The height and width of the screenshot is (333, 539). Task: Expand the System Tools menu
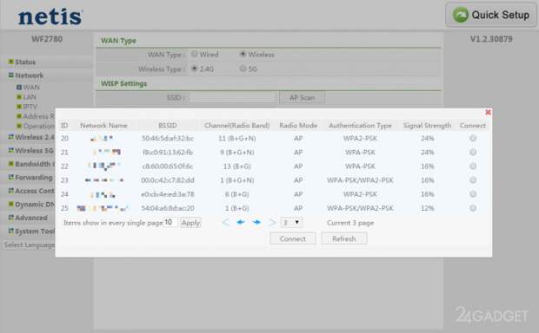(31, 232)
